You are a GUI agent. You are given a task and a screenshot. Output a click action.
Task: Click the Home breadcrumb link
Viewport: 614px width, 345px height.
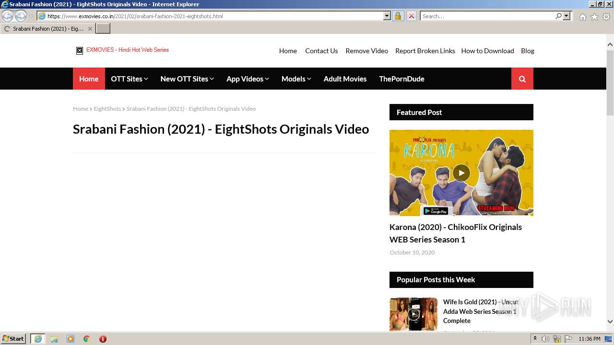[x=81, y=109]
